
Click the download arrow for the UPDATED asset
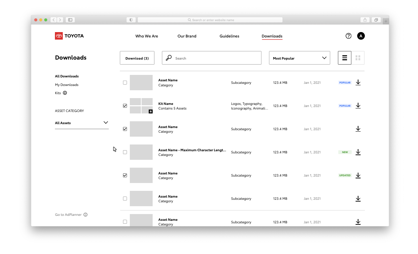(358, 176)
